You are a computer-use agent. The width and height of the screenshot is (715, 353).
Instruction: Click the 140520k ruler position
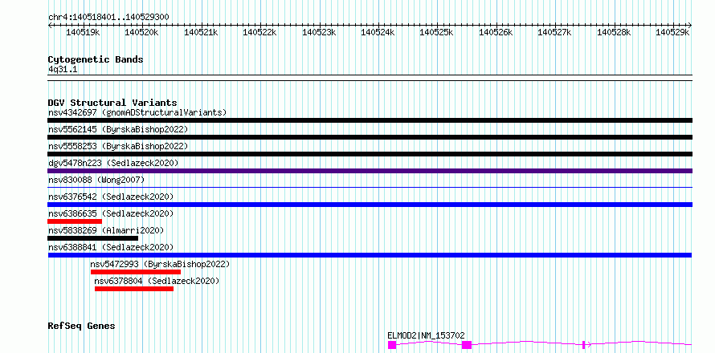[x=142, y=32]
